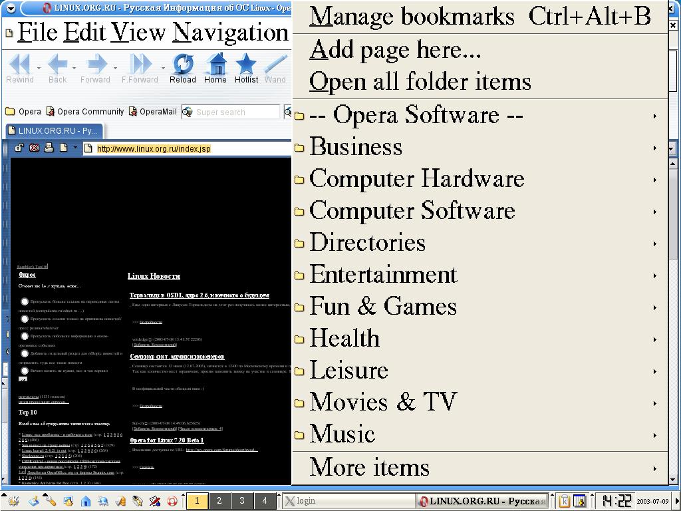Screen dimensions: 681x511
Task: Click the wrench icon in the taskbar
Action: click(51, 501)
